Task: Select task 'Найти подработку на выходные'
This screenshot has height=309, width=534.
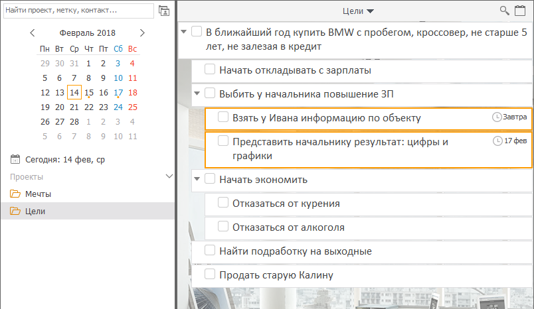Action: (x=296, y=251)
